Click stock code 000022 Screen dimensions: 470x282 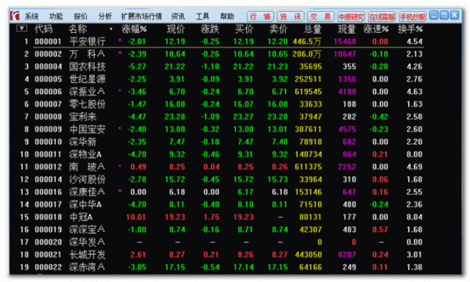48,267
